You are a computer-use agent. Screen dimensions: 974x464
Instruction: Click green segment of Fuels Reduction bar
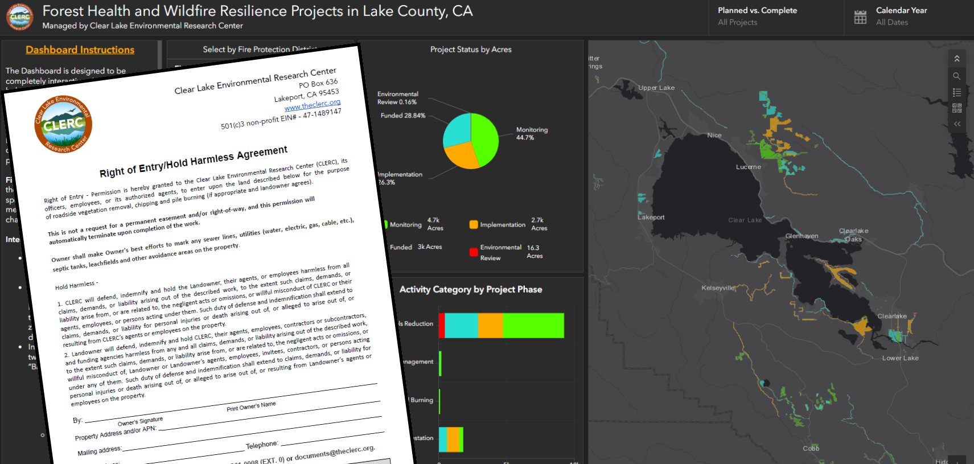(x=533, y=325)
